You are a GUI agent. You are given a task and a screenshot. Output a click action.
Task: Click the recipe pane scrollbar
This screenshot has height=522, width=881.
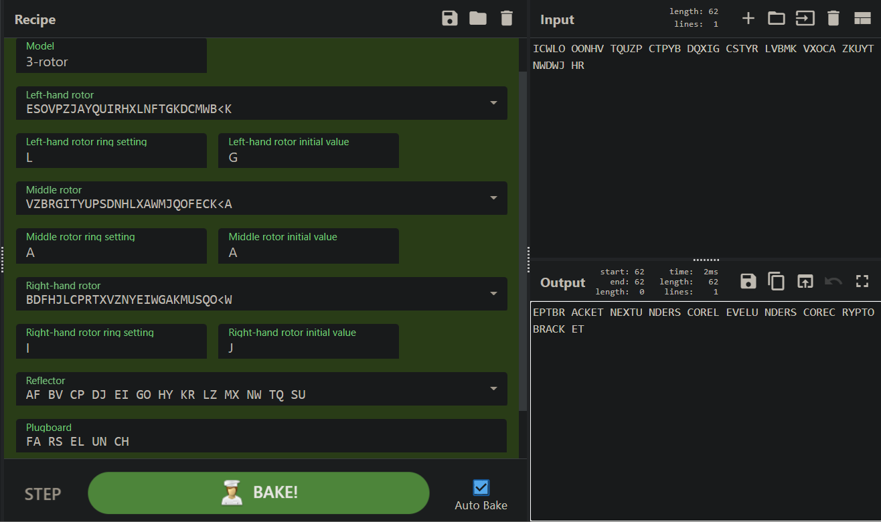coord(523,241)
